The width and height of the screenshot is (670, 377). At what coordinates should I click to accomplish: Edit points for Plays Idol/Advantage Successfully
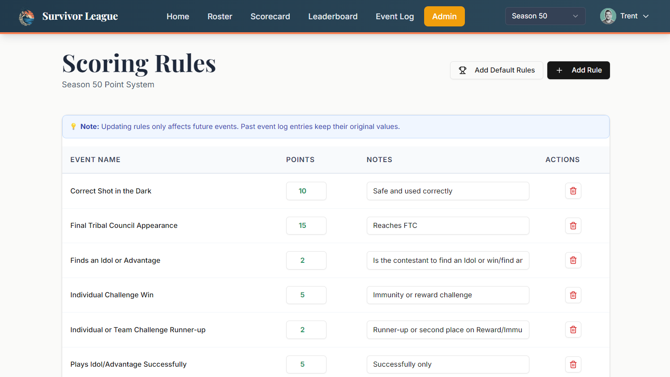306,364
